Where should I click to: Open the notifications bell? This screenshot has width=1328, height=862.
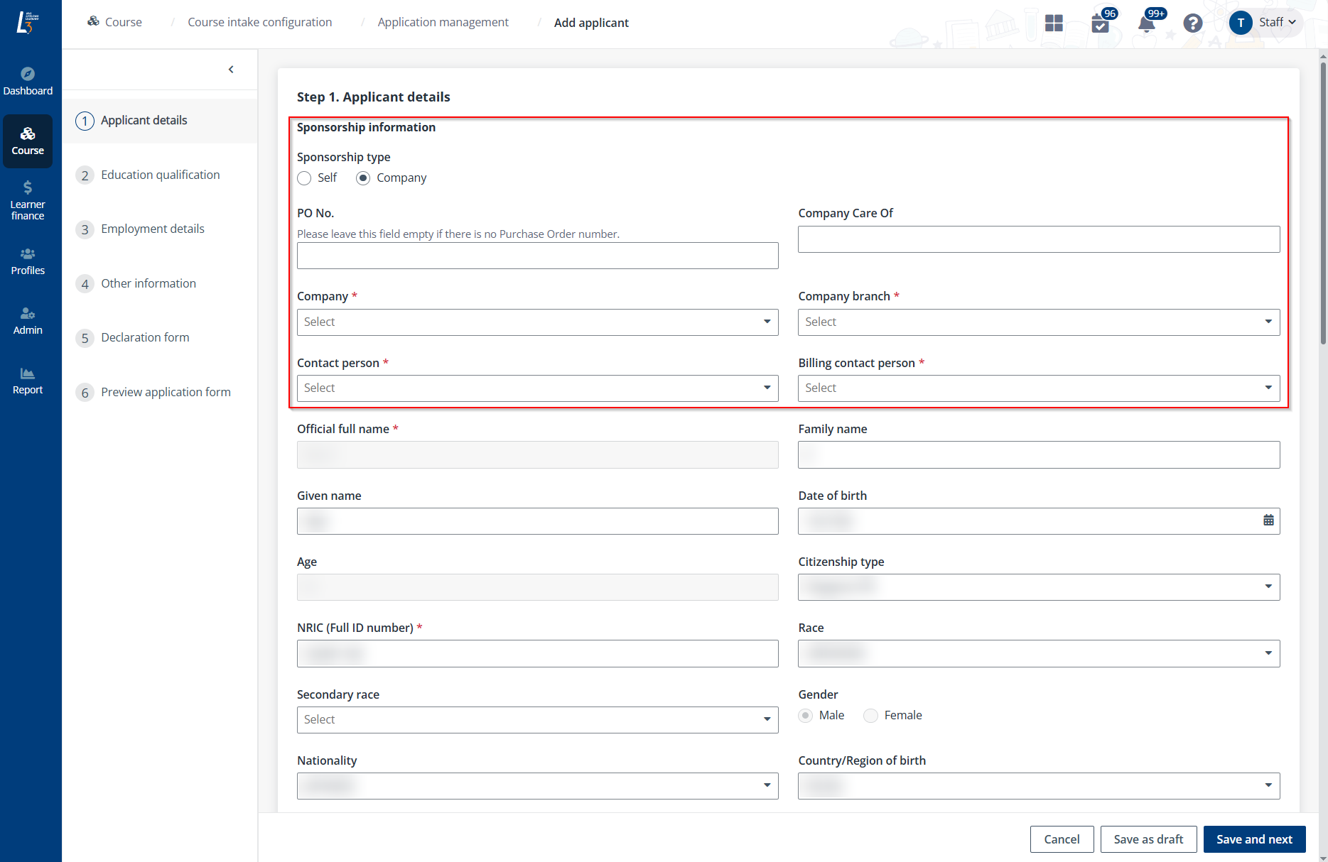click(x=1145, y=23)
